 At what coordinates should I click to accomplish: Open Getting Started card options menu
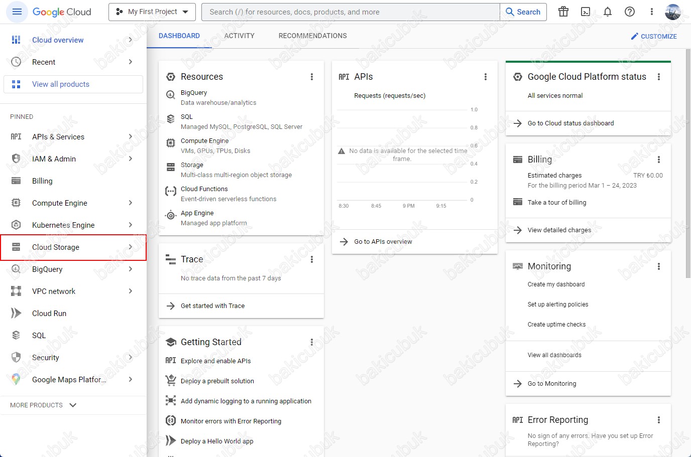[312, 342]
